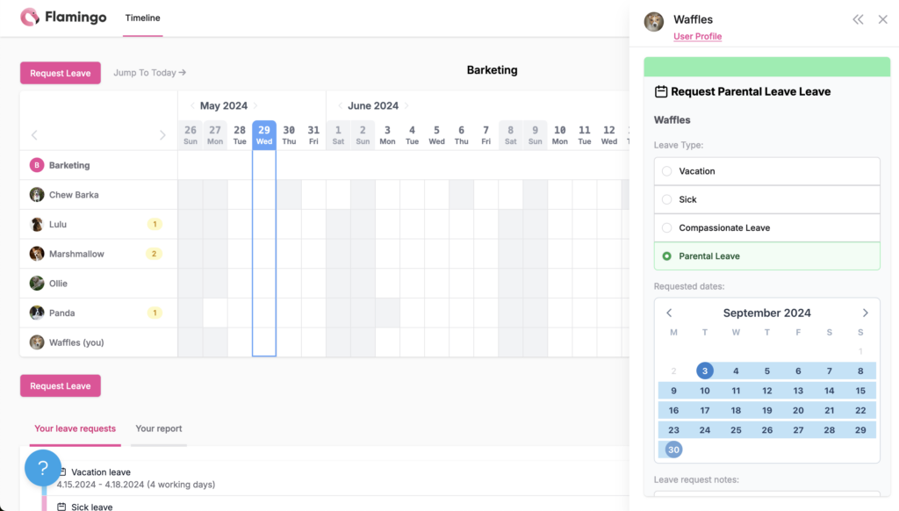This screenshot has height=511, width=899.
Task: Click the Flamingo logo icon
Action: pyautogui.click(x=30, y=17)
